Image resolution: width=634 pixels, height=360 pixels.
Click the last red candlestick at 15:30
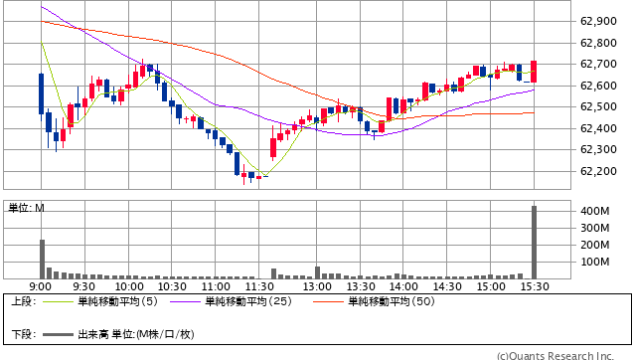point(534,72)
